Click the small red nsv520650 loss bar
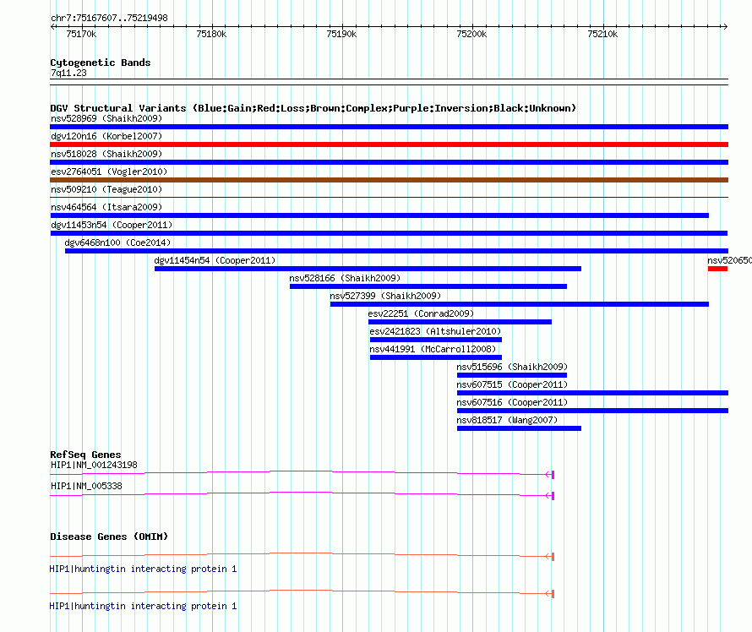 coord(717,269)
